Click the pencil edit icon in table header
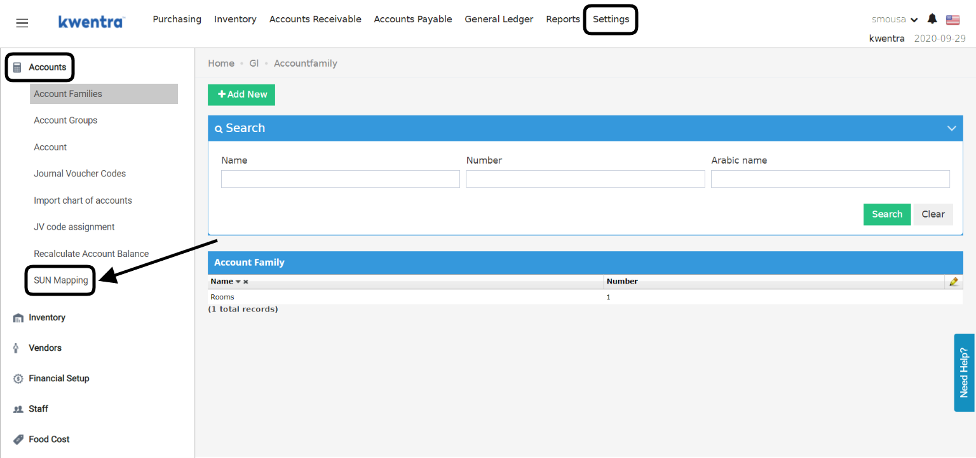 coord(953,282)
